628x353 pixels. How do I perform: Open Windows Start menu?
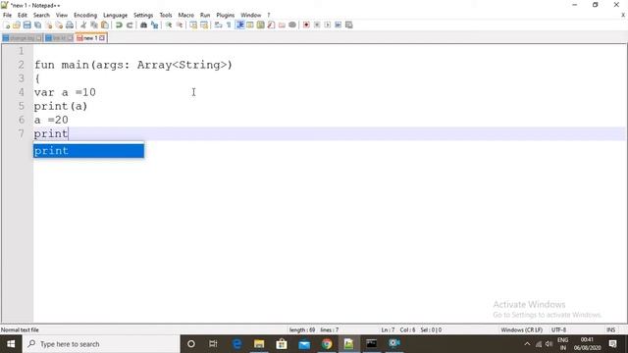point(11,344)
